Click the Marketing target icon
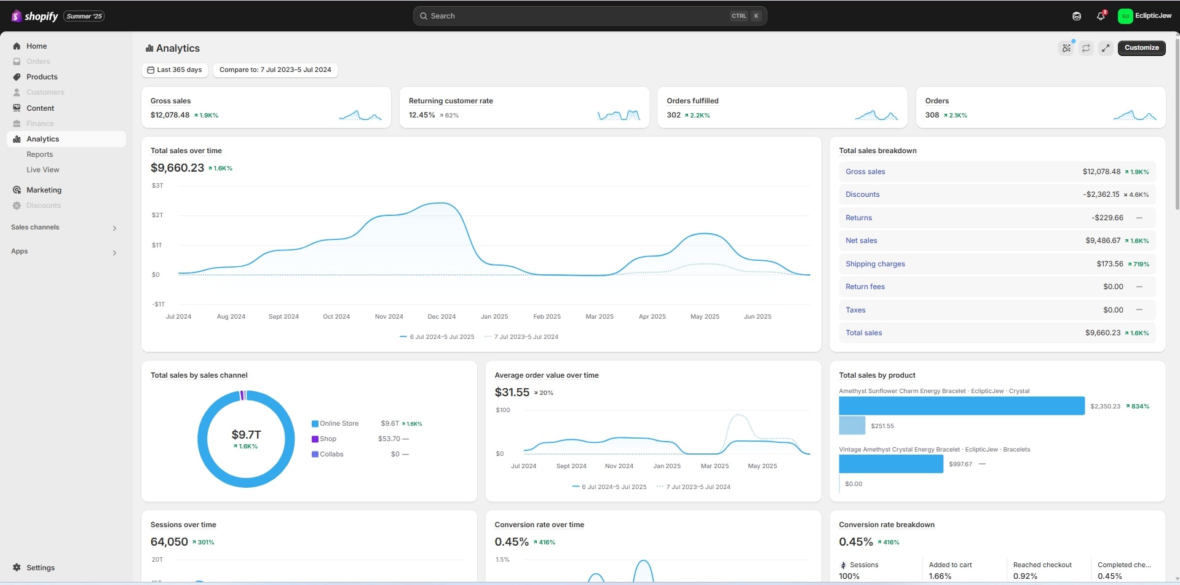 (17, 190)
